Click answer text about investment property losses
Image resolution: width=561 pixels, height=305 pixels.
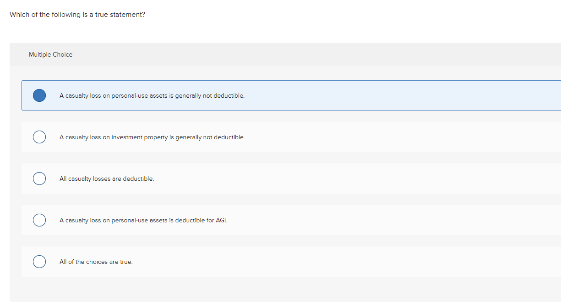pos(152,137)
